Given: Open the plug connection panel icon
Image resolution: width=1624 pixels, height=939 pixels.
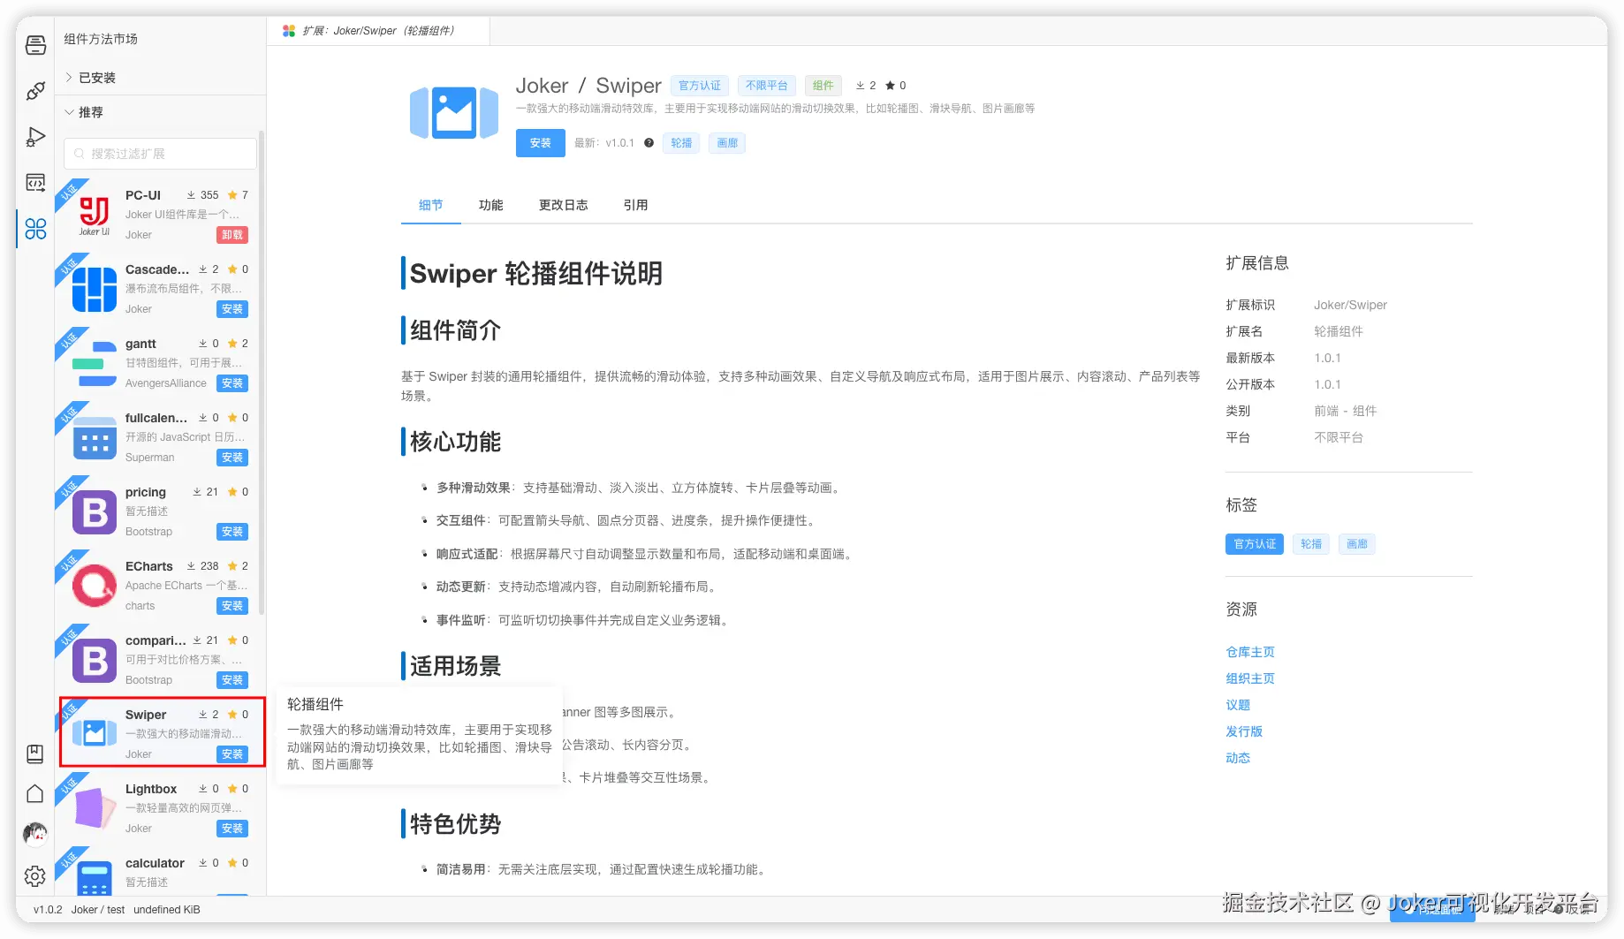Looking at the screenshot, I should tap(35, 91).
